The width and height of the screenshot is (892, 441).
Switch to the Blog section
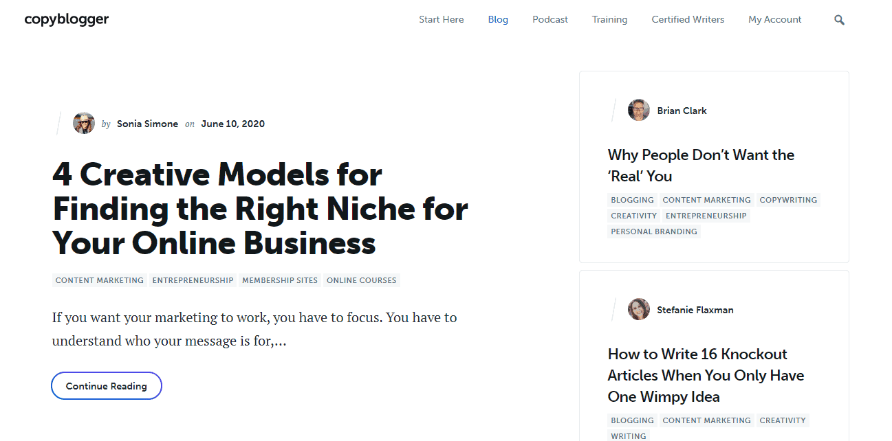[498, 19]
